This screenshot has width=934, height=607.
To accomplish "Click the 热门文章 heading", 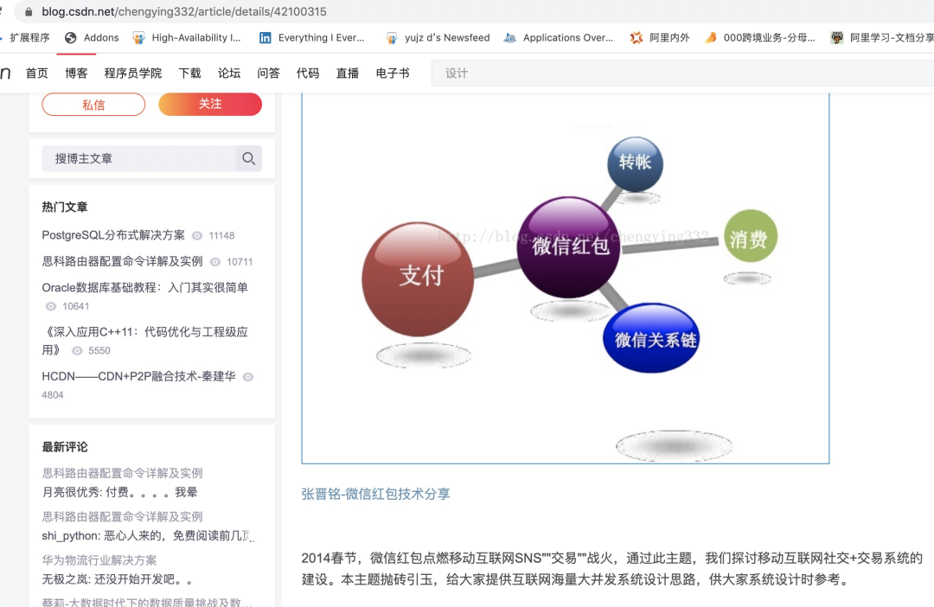I will tap(64, 207).
